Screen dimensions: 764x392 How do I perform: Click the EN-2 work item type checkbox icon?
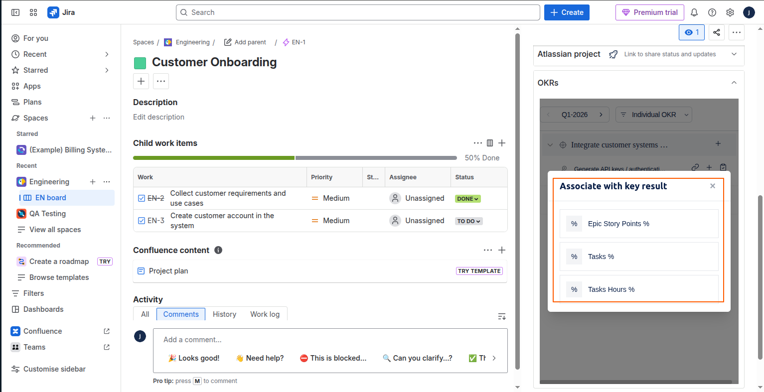tap(142, 198)
